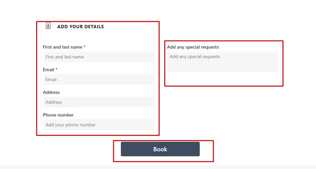Click the red outline around the details form
This screenshot has width=316, height=169.
pos(36,79)
